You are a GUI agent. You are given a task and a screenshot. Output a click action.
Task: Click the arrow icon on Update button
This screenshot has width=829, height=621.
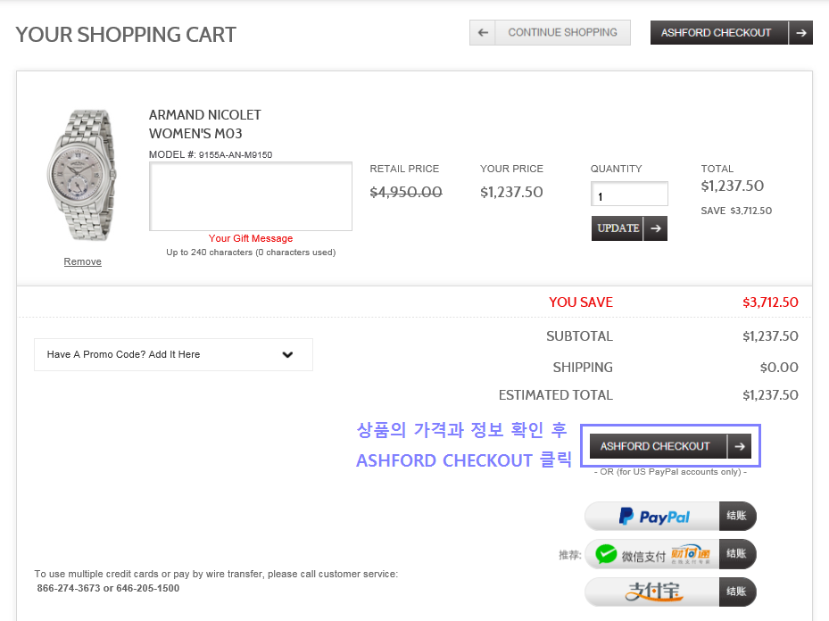655,228
